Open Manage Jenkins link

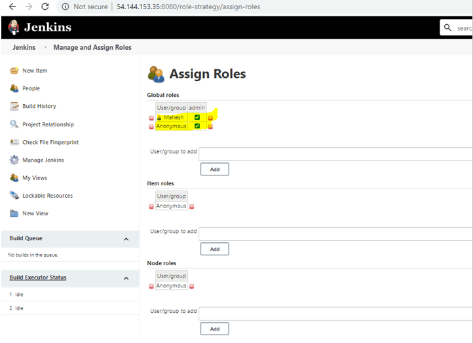pyautogui.click(x=43, y=160)
